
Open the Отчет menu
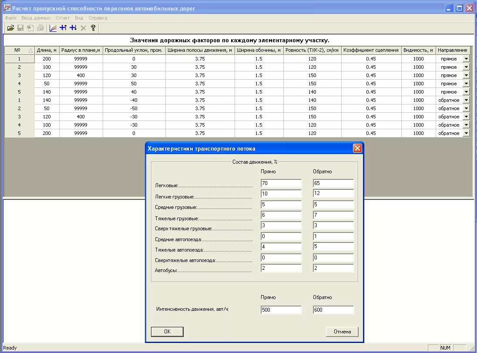[x=63, y=18]
